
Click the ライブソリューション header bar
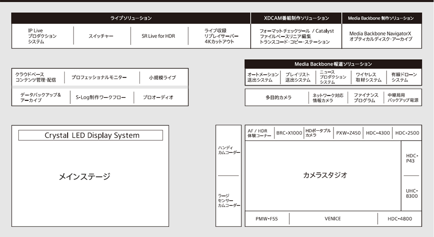coord(131,18)
